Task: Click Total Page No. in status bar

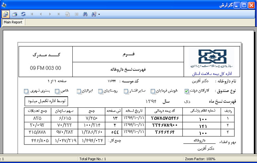Action: coord(93,159)
